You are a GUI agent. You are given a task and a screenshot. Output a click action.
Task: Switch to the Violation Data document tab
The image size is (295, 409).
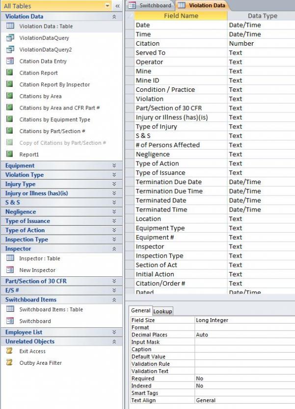(x=202, y=5)
